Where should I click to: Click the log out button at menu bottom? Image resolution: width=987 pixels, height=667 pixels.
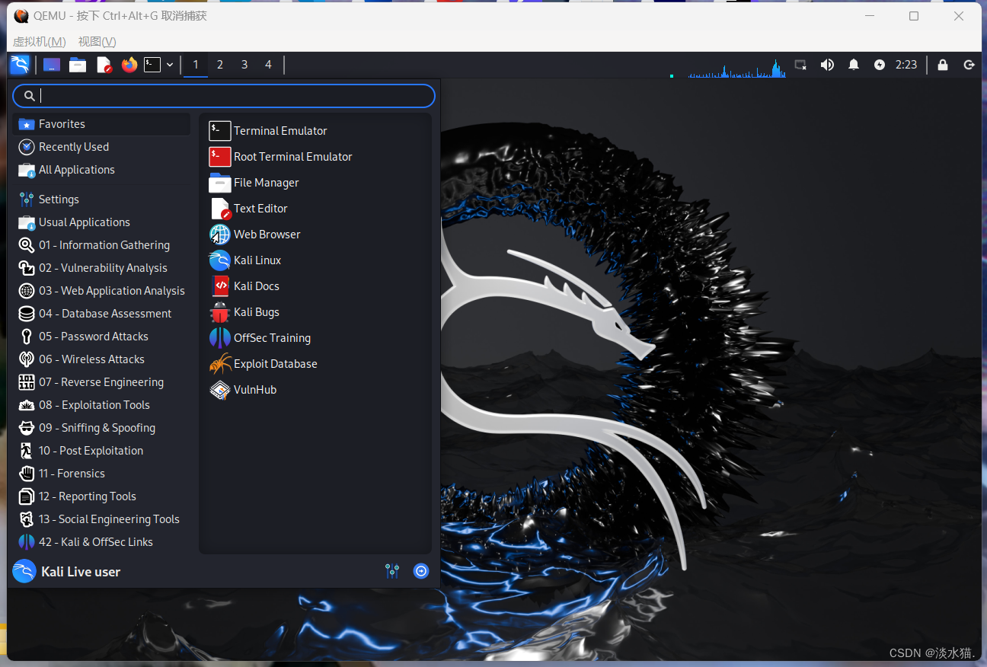point(421,571)
